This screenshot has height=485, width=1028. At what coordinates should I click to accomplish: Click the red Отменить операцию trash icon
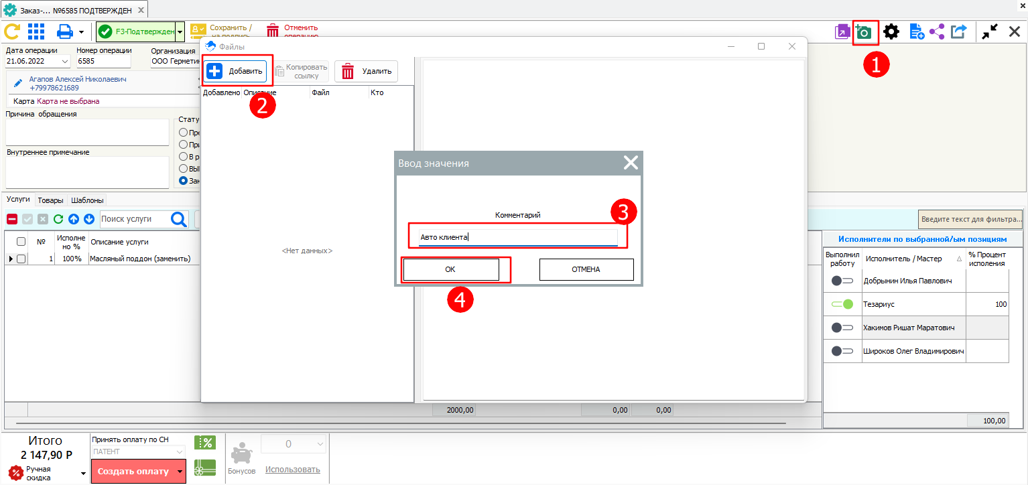273,31
